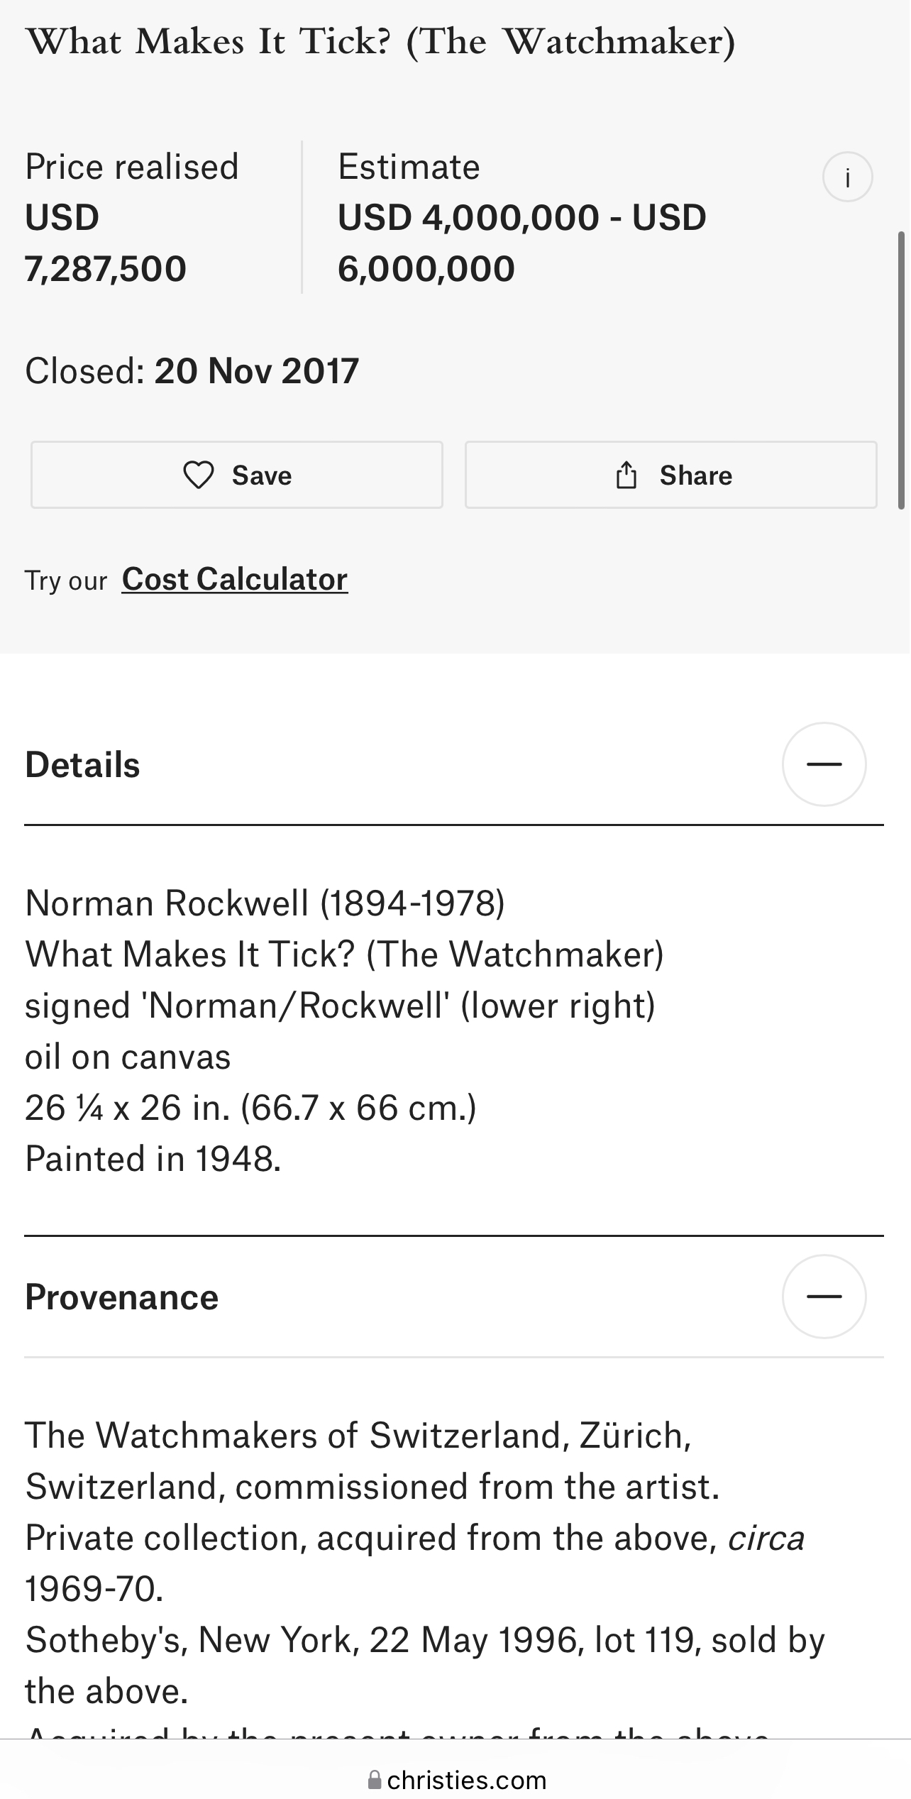Click the closing date 20 Nov 2017
911x1799 pixels.
(257, 371)
